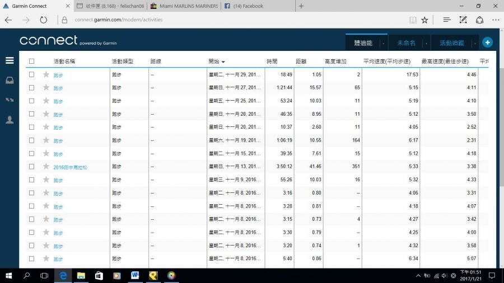Open the 跑步 activity with time 18:49

click(58, 75)
